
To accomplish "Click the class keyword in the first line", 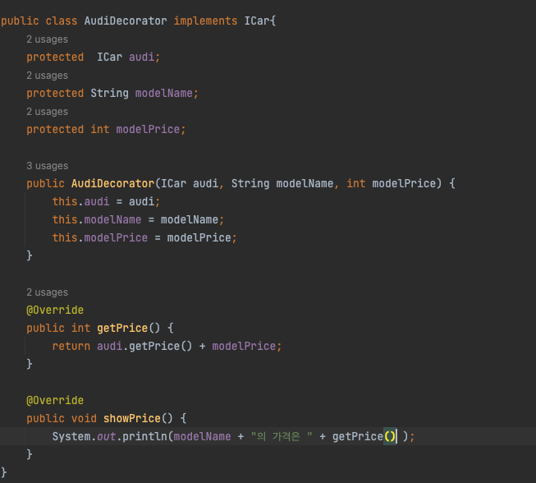I will click(62, 21).
